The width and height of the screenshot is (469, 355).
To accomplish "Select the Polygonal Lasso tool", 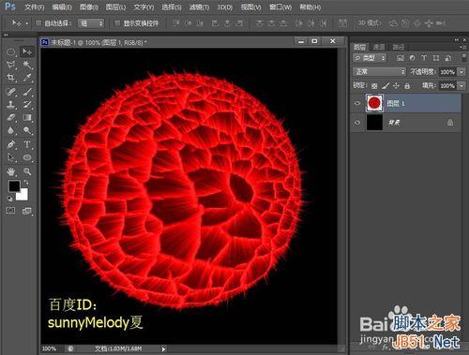I will point(11,65).
